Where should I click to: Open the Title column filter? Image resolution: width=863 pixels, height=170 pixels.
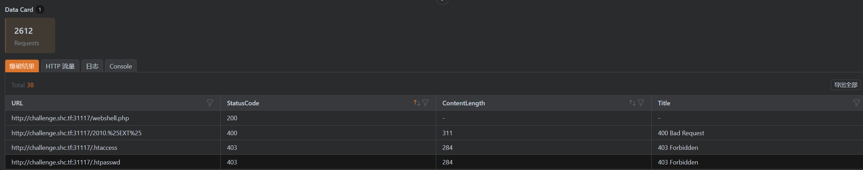856,103
